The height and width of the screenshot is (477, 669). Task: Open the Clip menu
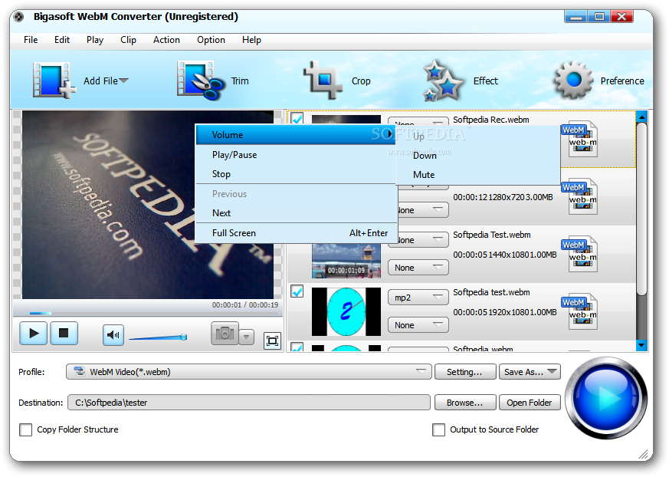coord(128,40)
